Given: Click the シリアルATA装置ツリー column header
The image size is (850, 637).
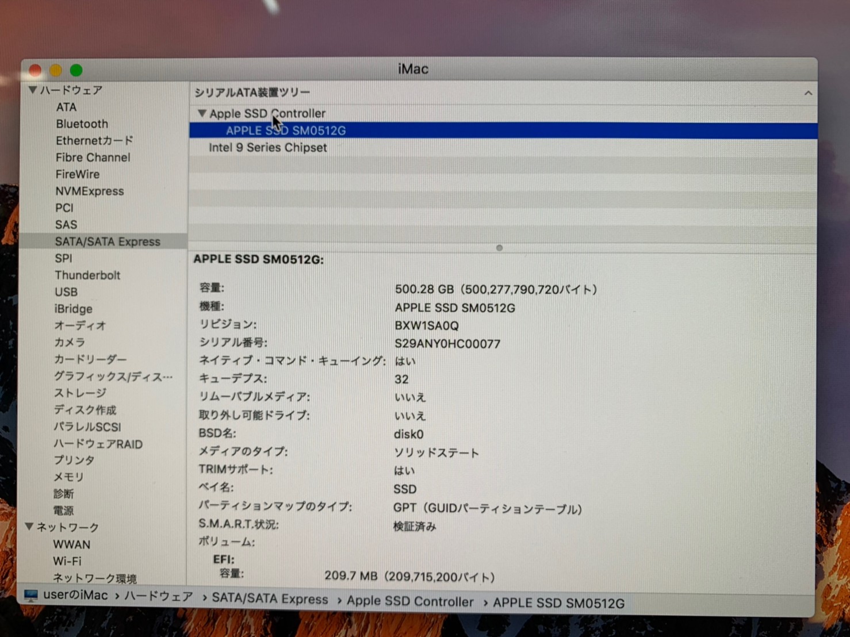Looking at the screenshot, I should pos(252,93).
